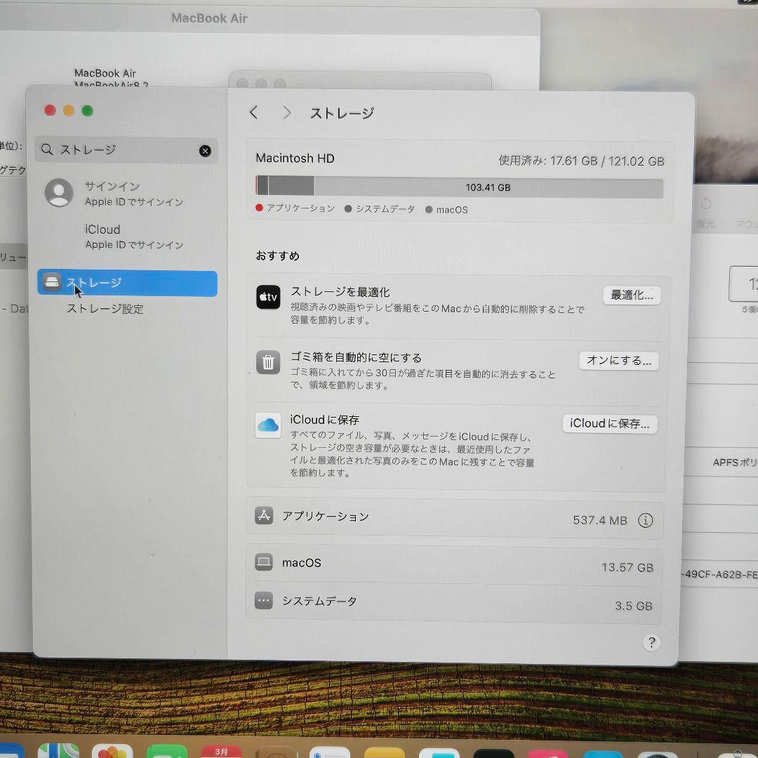
Task: Select the App Store icon beside アプリケーション
Action: (x=263, y=515)
